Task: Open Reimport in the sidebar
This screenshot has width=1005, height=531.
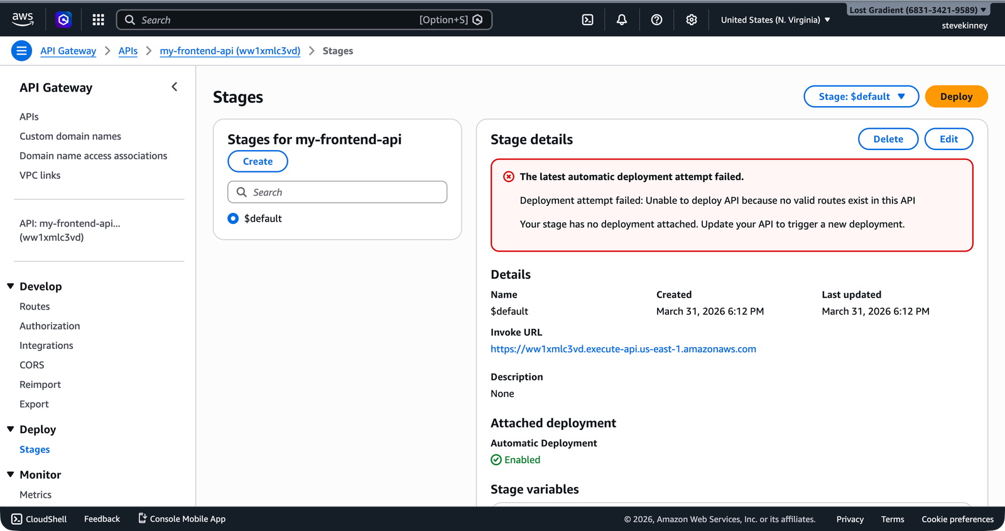Action: 40,384
